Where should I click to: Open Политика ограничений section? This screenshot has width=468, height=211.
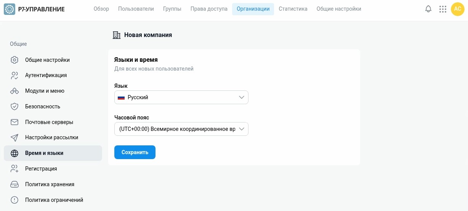[53, 200]
